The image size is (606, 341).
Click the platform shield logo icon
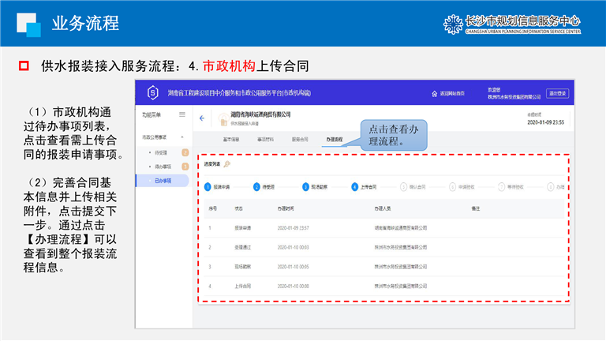[153, 93]
